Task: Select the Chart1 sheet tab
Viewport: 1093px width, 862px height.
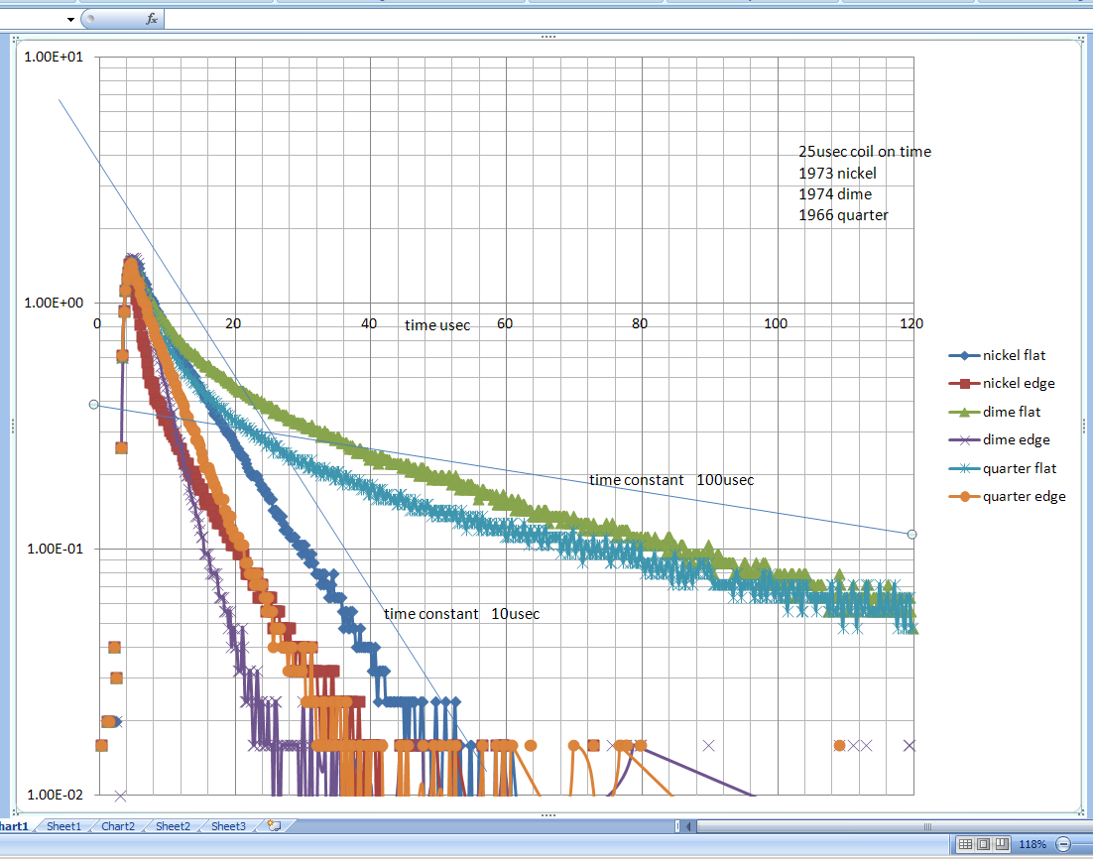Action: (14, 825)
